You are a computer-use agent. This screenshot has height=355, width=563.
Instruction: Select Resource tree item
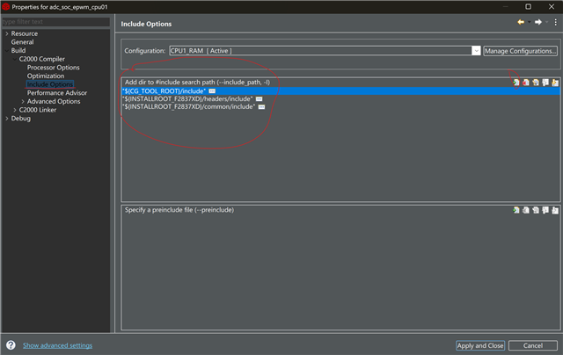(x=24, y=33)
